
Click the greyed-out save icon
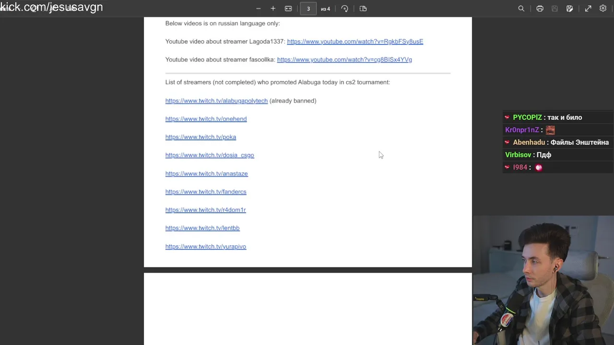(555, 9)
